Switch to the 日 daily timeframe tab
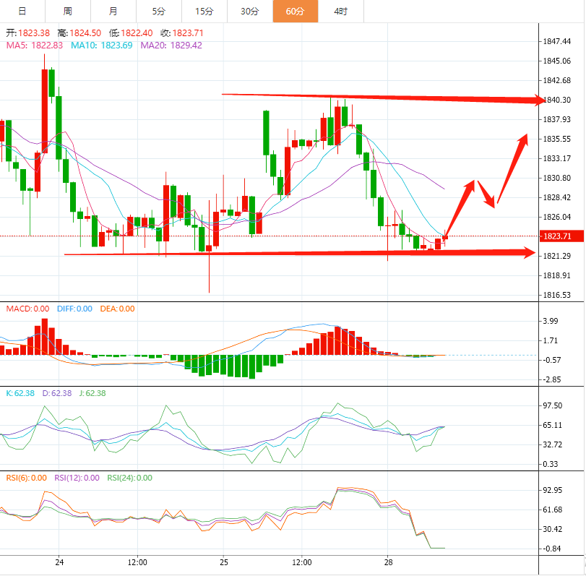Image resolution: width=586 pixels, height=576 pixels. 22,12
